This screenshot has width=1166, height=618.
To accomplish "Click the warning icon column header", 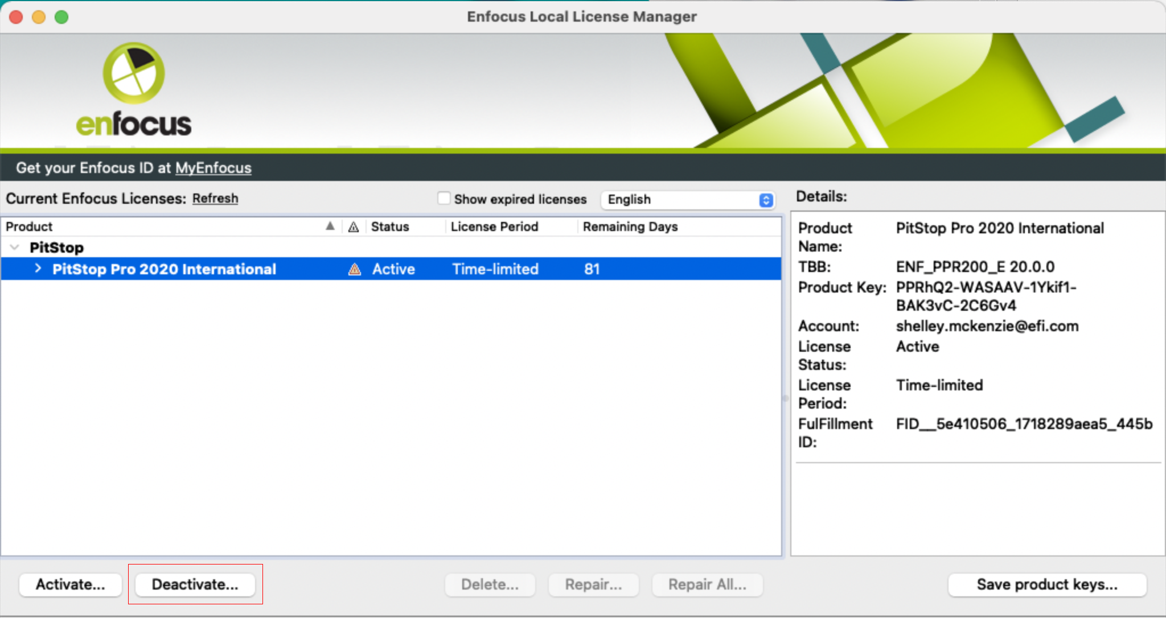I will pyautogui.click(x=354, y=226).
